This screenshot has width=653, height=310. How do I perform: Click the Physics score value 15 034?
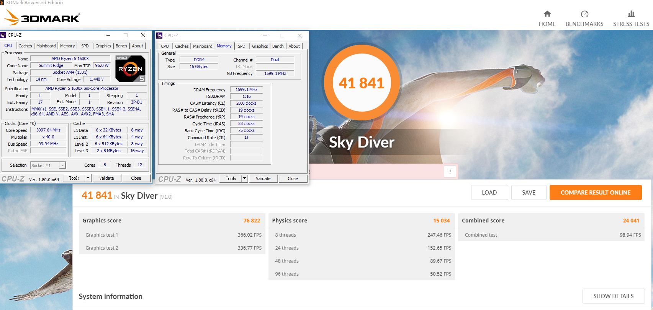[442, 221]
